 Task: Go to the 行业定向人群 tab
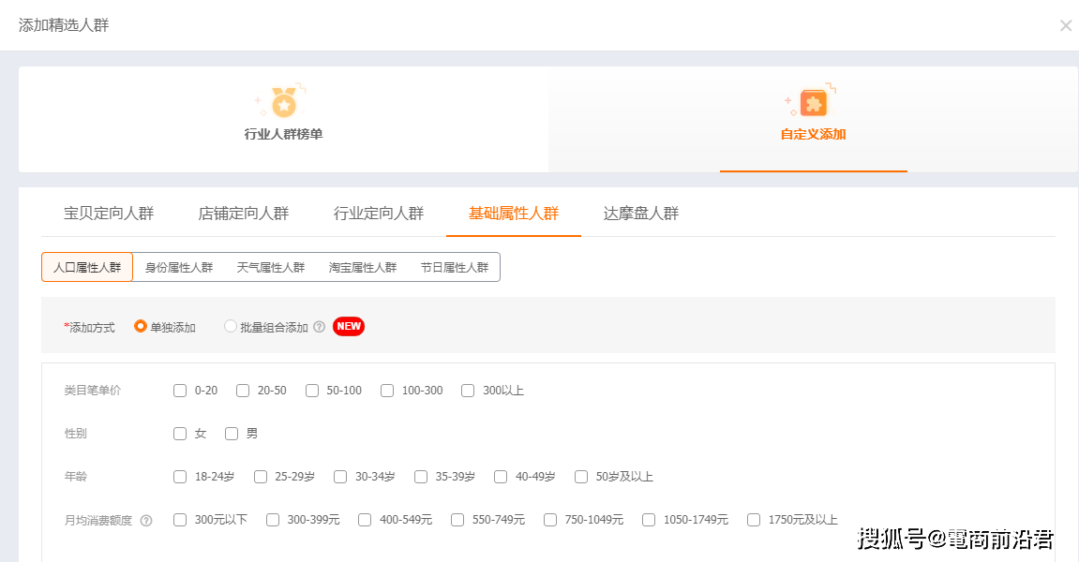coord(379,214)
